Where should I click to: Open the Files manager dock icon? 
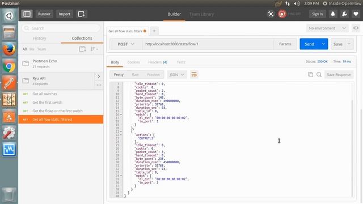pyautogui.click(x=9, y=33)
